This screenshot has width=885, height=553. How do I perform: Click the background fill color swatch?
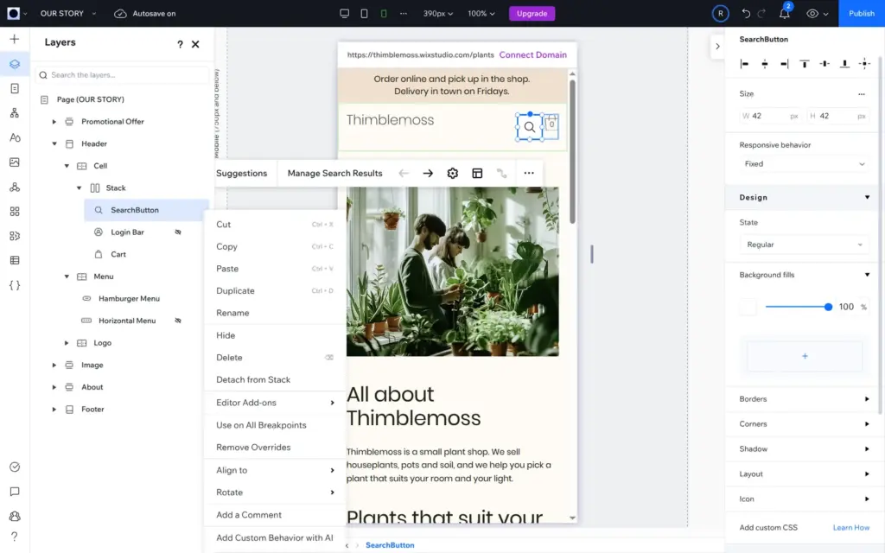(x=748, y=307)
